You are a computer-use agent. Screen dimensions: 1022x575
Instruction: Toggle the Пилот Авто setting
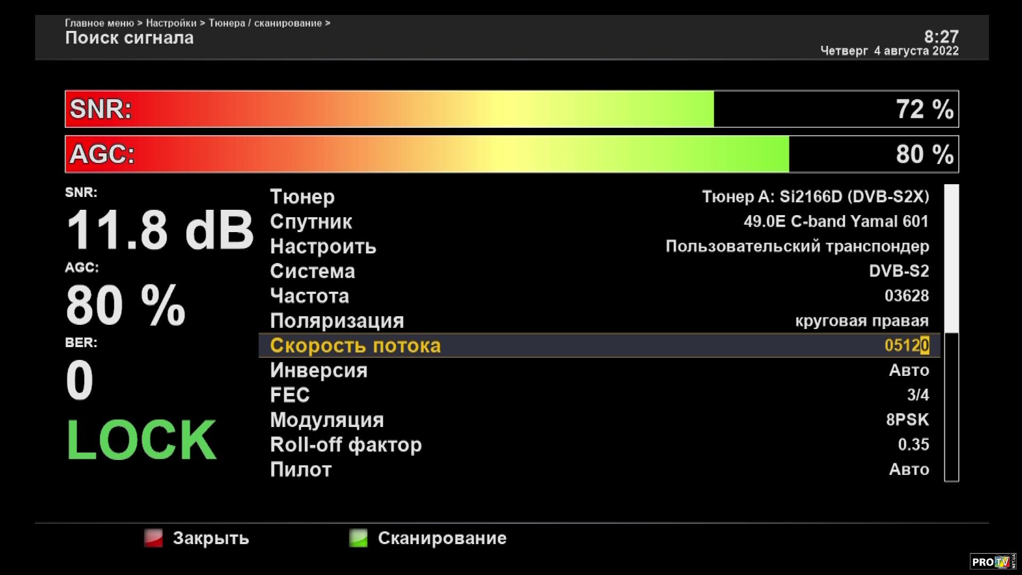point(908,469)
